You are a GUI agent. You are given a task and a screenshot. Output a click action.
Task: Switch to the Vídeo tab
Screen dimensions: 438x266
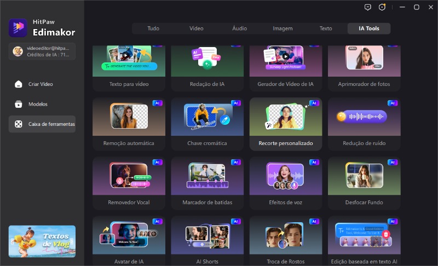coord(196,28)
